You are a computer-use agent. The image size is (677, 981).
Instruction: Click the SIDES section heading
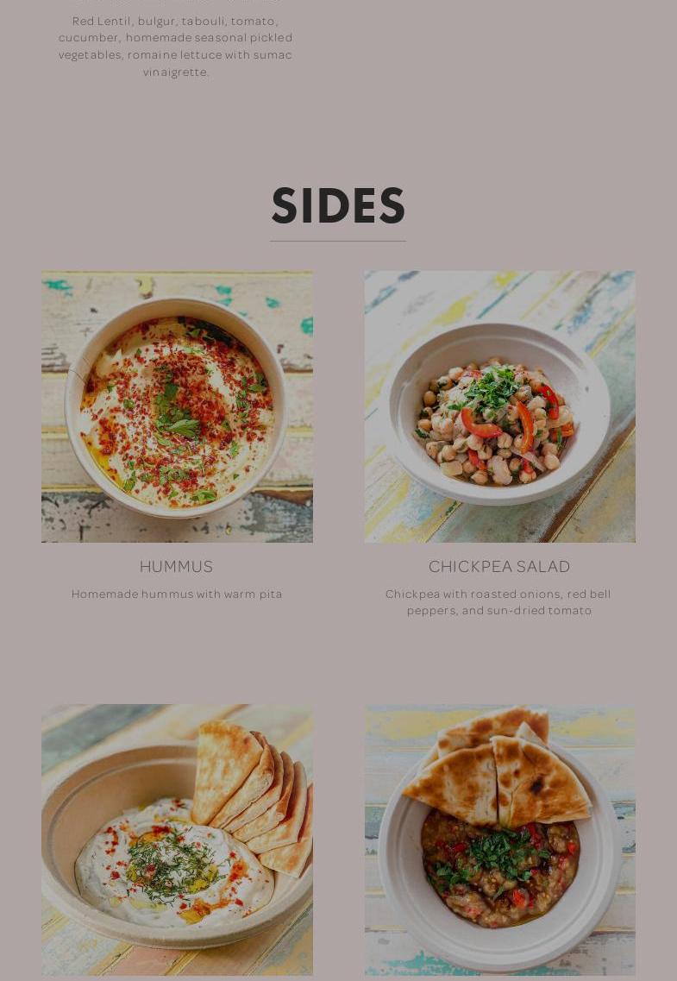(x=338, y=205)
